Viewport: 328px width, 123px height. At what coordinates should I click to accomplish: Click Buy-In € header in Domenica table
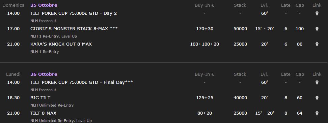click(204, 5)
